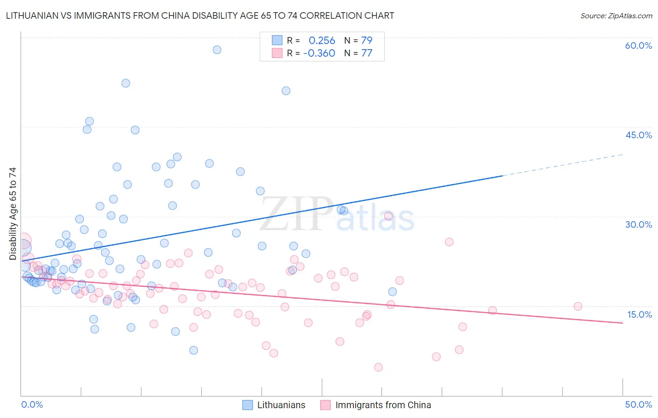The height and width of the screenshot is (418, 658).
Task: Click the Disability Age 65 to 74 axis label
Action: [x=13, y=214]
